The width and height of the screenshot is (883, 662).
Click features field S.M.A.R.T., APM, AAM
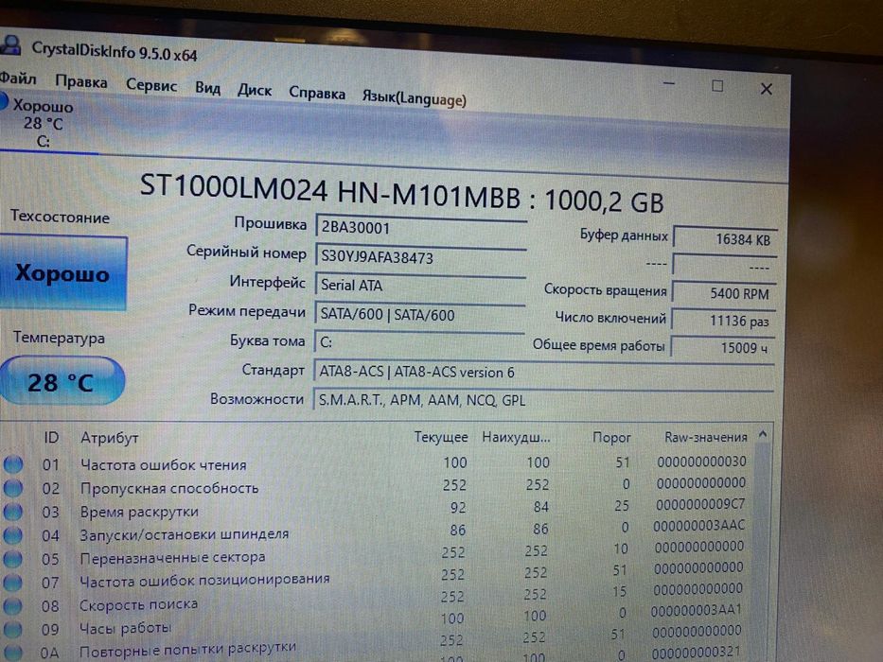click(543, 401)
